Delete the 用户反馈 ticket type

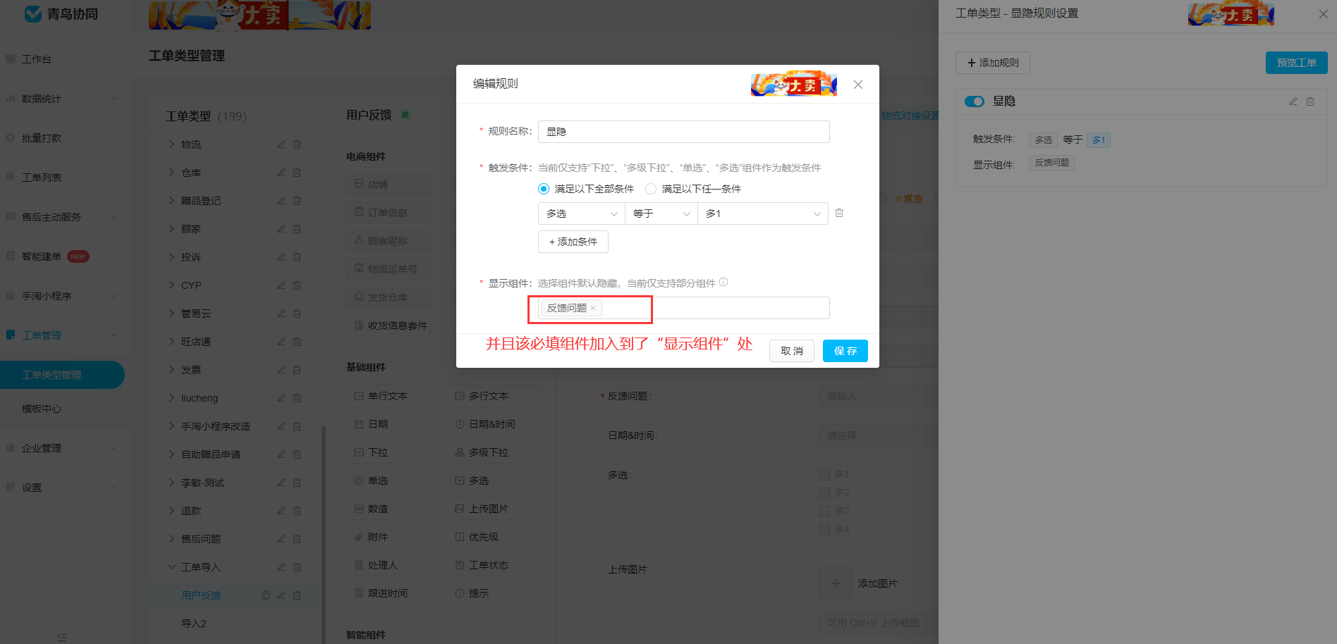297,595
